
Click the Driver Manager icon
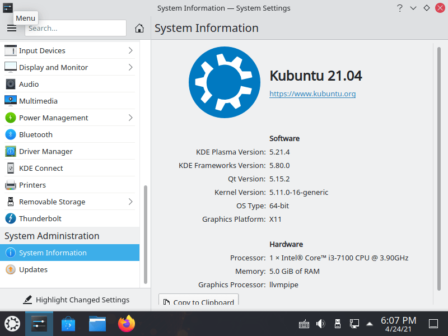[x=11, y=151]
